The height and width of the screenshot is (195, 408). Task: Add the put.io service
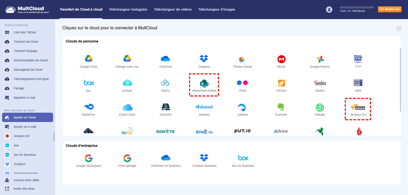pyautogui.click(x=242, y=131)
